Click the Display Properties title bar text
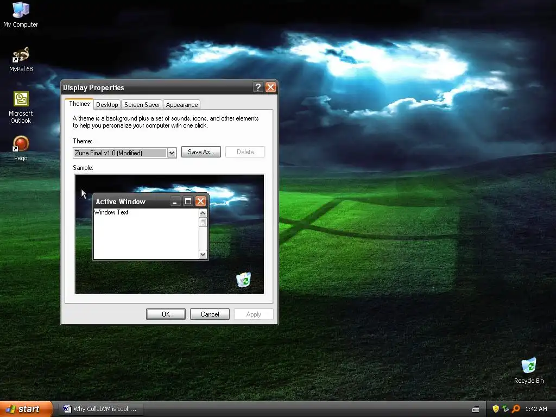 point(93,87)
